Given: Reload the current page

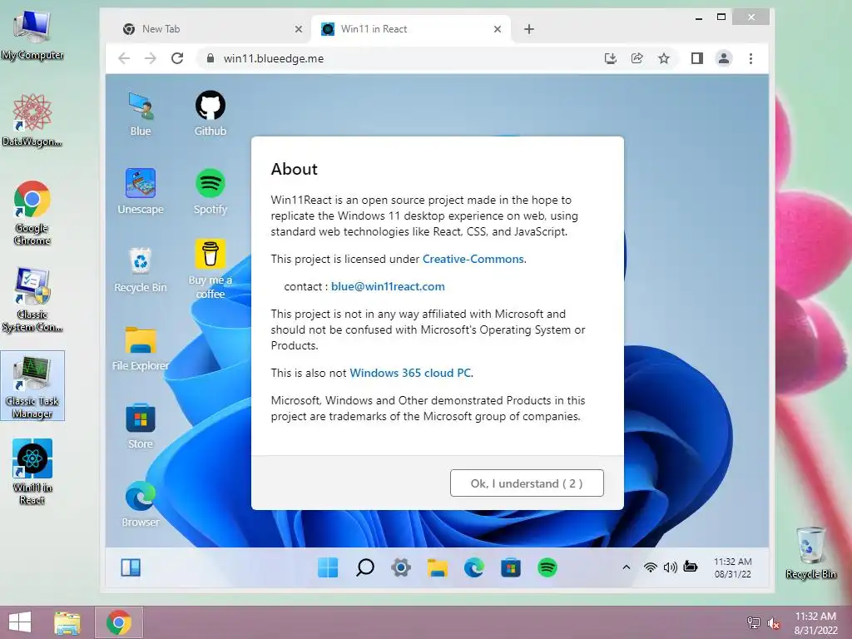Looking at the screenshot, I should click(x=177, y=58).
